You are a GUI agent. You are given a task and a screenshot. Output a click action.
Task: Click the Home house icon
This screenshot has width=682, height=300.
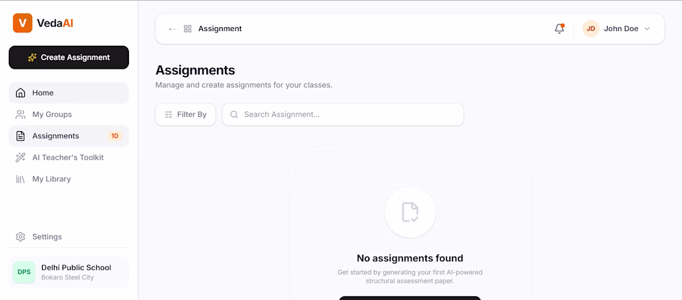pyautogui.click(x=20, y=93)
